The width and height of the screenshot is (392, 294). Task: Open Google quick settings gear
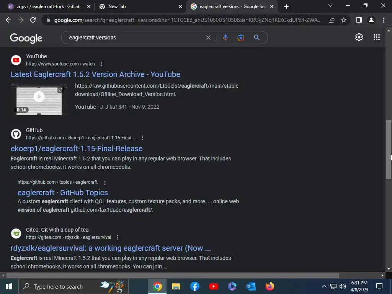(x=359, y=37)
